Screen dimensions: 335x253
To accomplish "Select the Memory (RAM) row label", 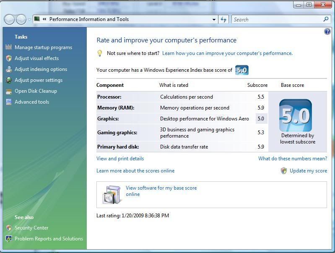I will click(116, 108).
